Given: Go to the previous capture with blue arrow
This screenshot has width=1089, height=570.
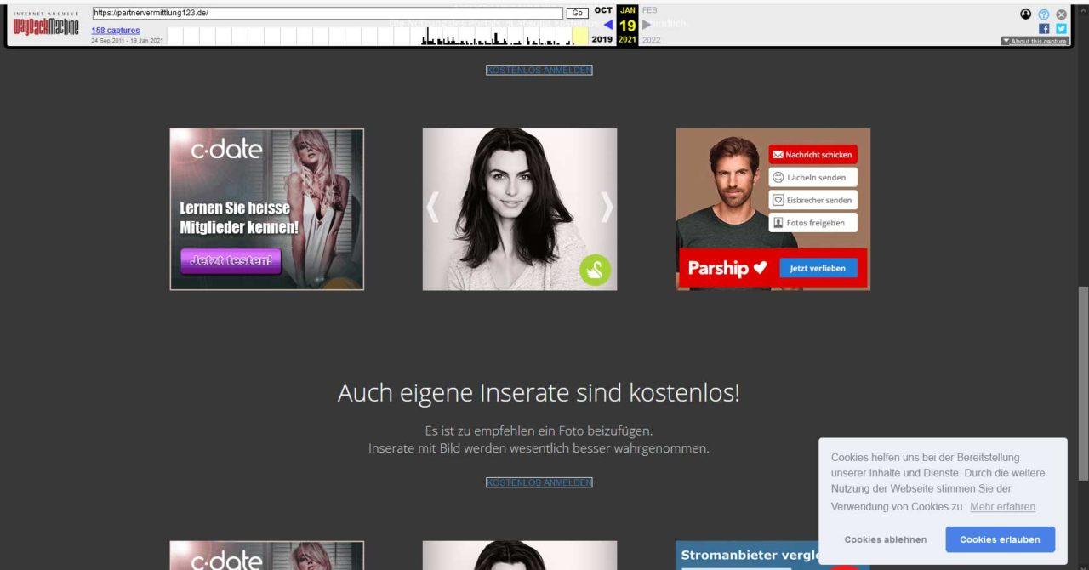Looking at the screenshot, I should [607, 25].
